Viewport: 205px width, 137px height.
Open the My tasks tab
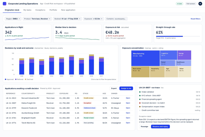(27, 10)
